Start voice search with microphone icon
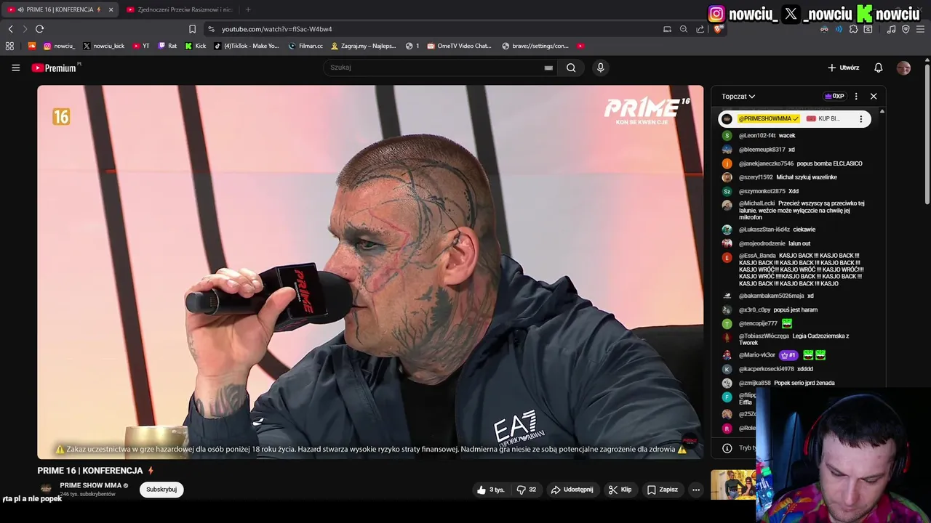The image size is (931, 523). coord(600,68)
